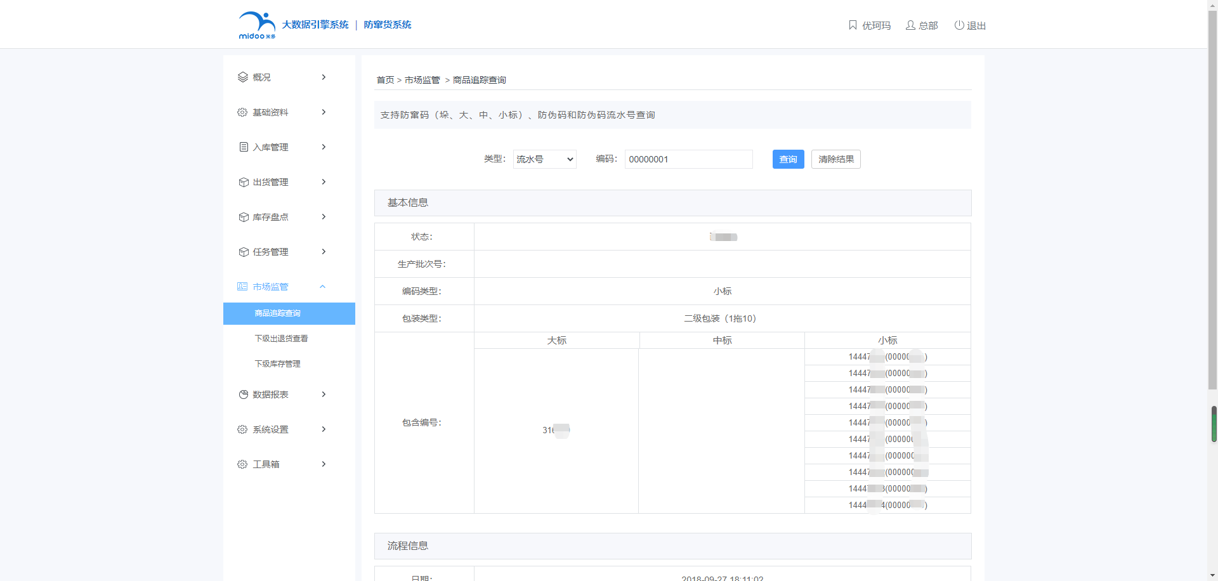This screenshot has height=581, width=1218.
Task: Click the gear icon for 系统设置
Action: point(242,429)
